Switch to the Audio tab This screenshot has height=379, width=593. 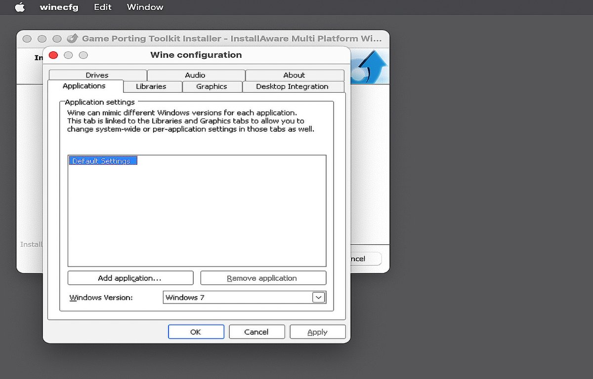point(195,75)
